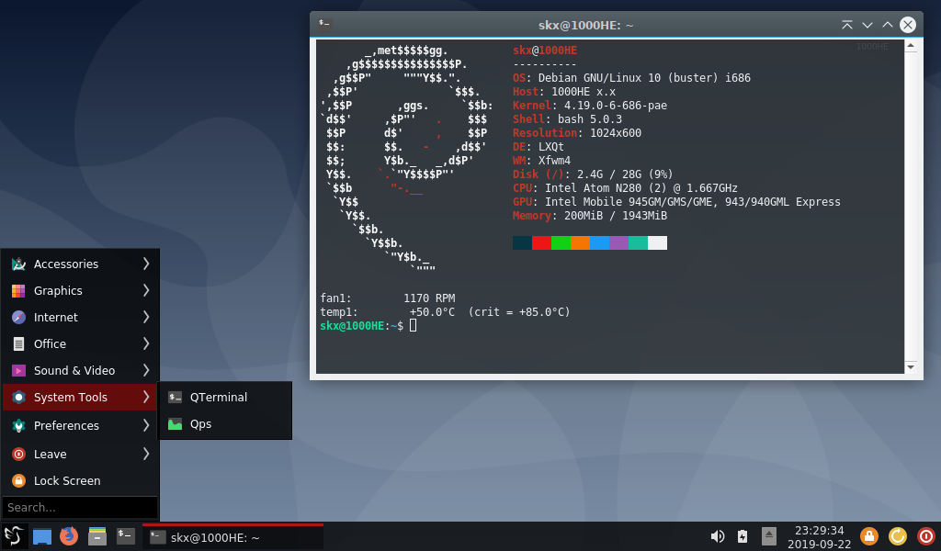Click the terminal scrollbar down arrow
This screenshot has height=551, width=941.
(x=911, y=367)
